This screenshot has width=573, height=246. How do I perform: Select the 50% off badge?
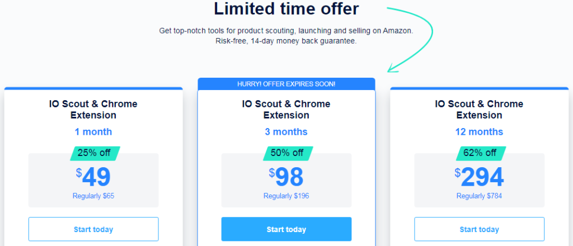pyautogui.click(x=288, y=153)
